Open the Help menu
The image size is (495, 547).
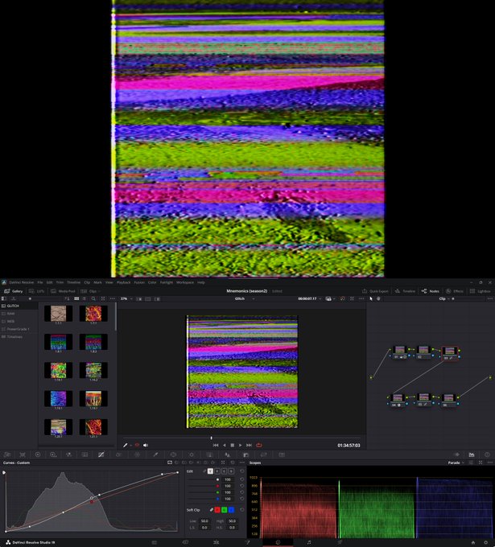[201, 282]
